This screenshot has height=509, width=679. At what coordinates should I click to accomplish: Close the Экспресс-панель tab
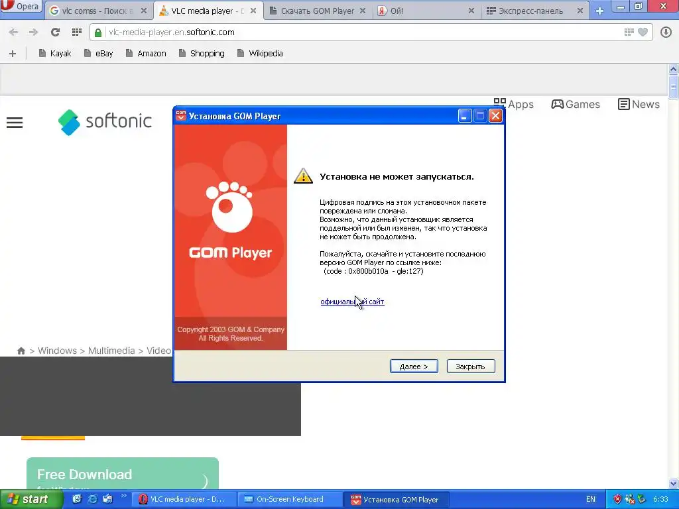[x=580, y=11]
